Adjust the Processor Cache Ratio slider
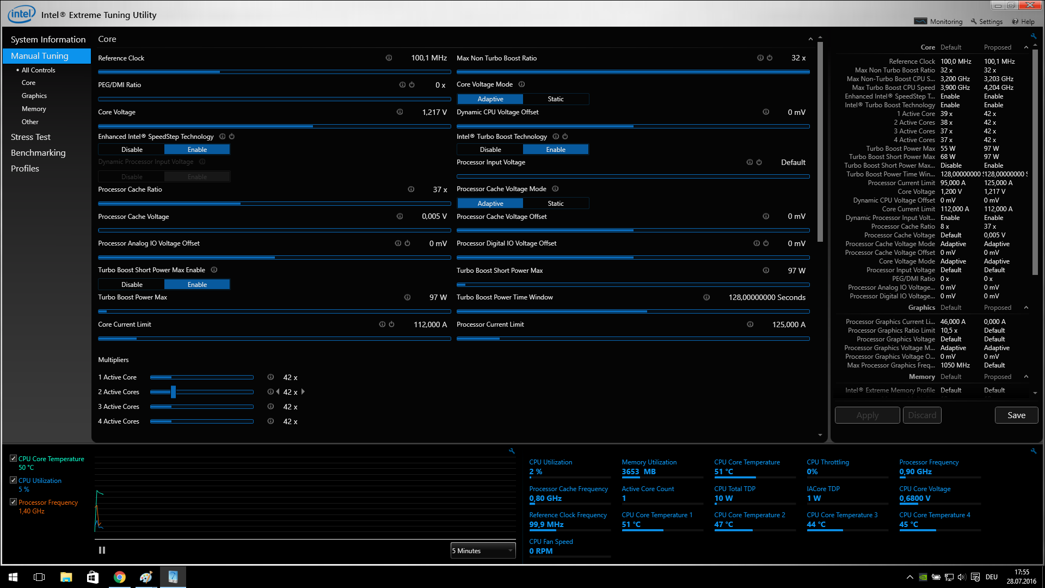The image size is (1045, 588). [x=274, y=204]
